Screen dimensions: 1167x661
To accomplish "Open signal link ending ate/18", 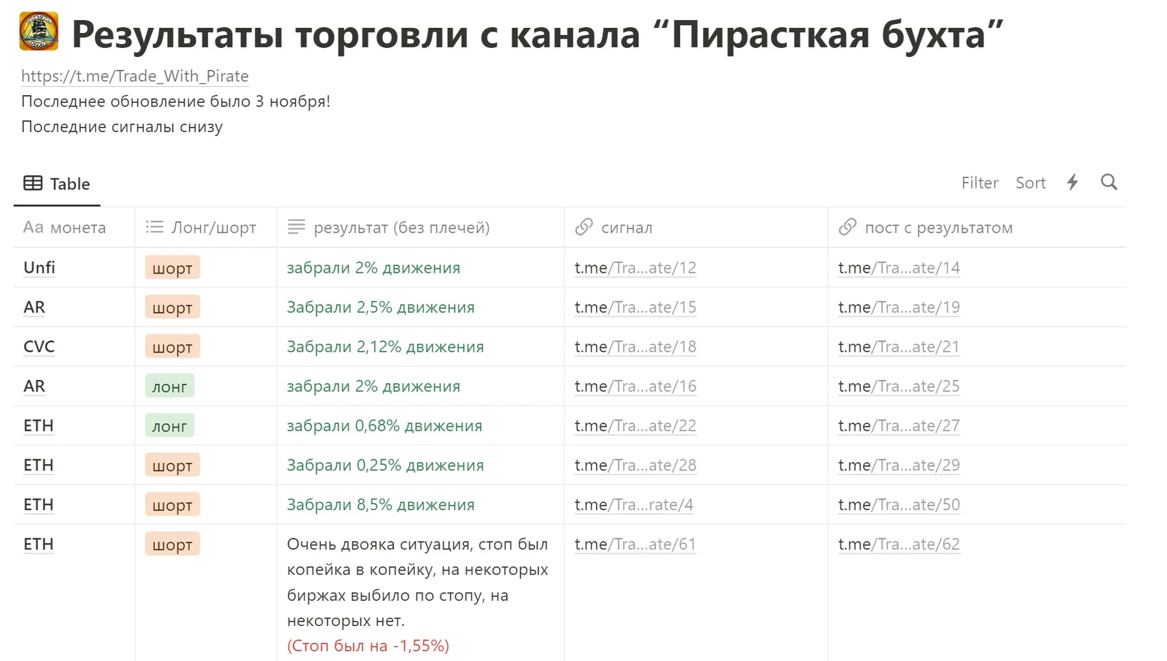I will (635, 347).
